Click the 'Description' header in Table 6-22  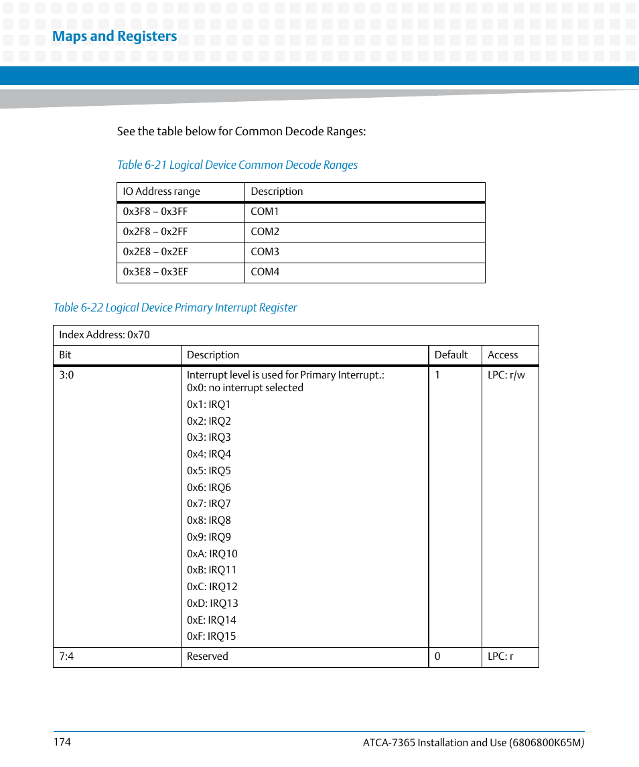304,355
